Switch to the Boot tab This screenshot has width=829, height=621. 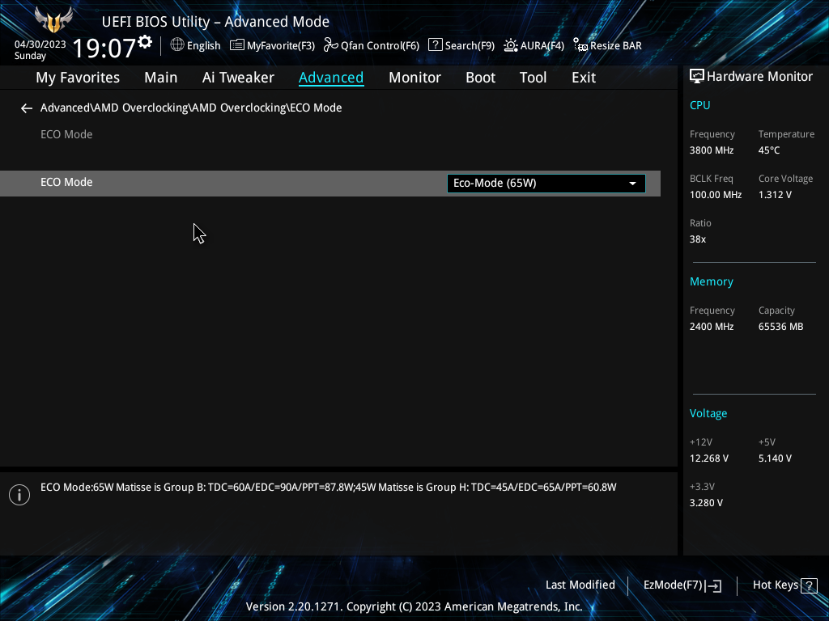pyautogui.click(x=480, y=78)
